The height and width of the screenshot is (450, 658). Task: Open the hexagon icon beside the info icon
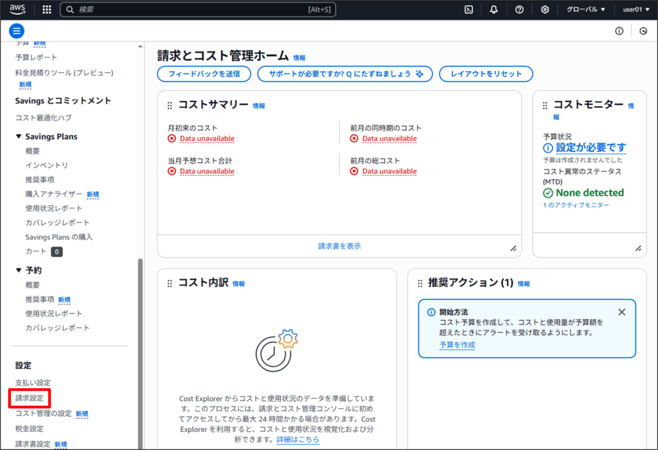[x=643, y=31]
